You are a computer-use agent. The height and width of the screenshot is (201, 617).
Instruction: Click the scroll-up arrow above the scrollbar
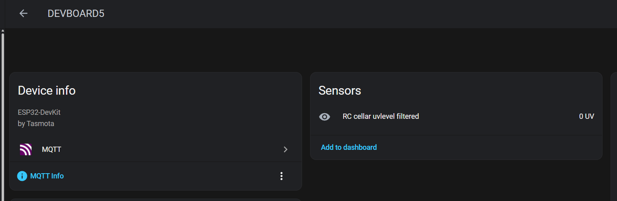[3, 31]
